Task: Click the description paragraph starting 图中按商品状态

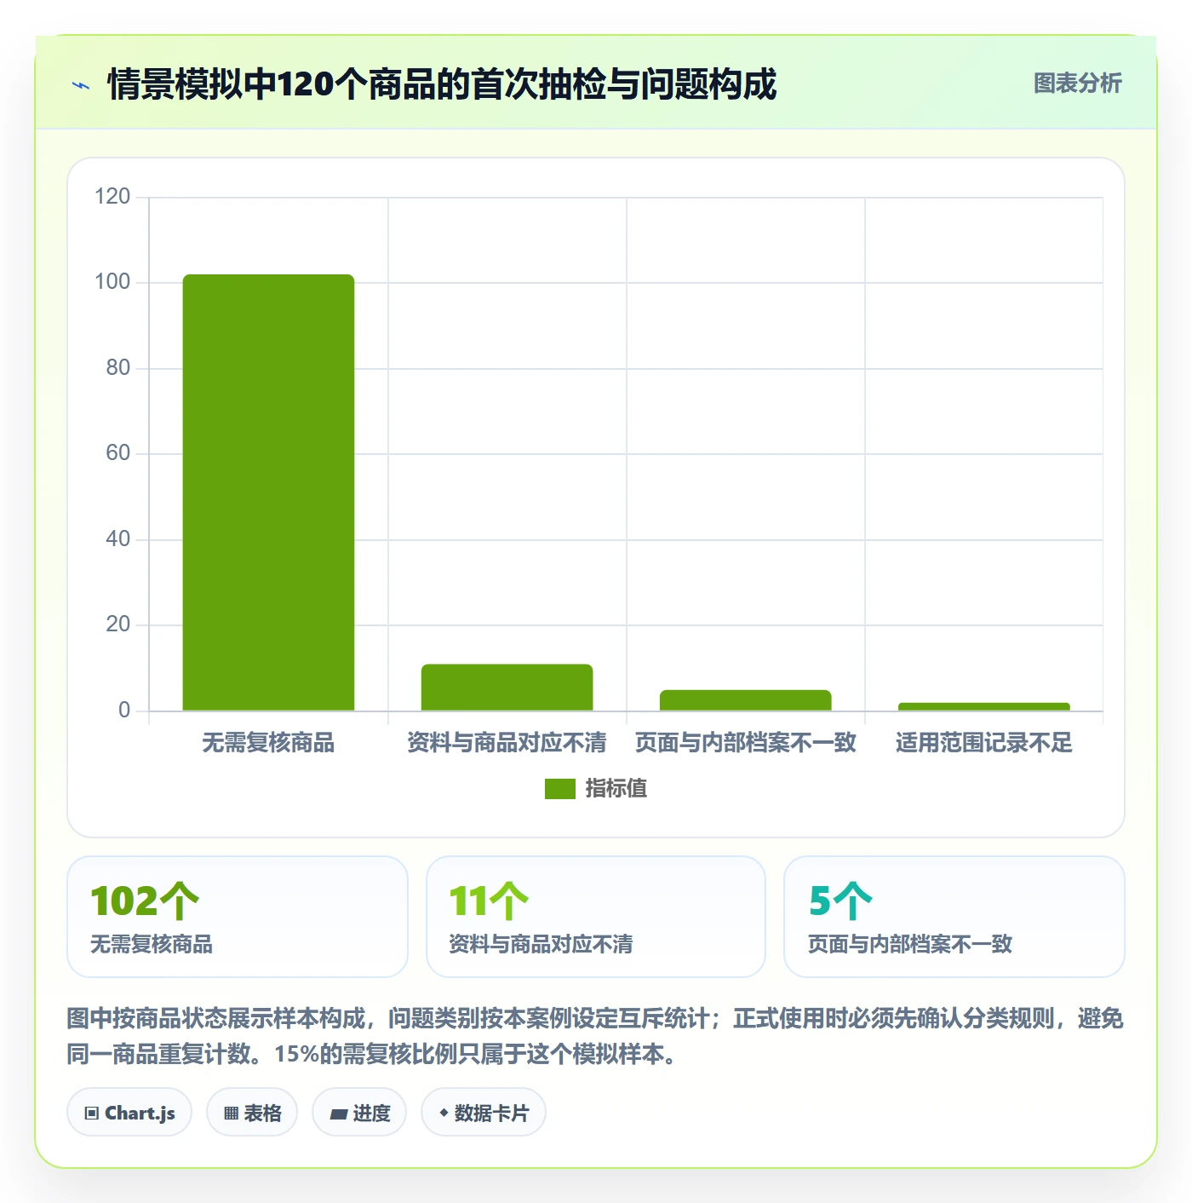Action: click(595, 1036)
